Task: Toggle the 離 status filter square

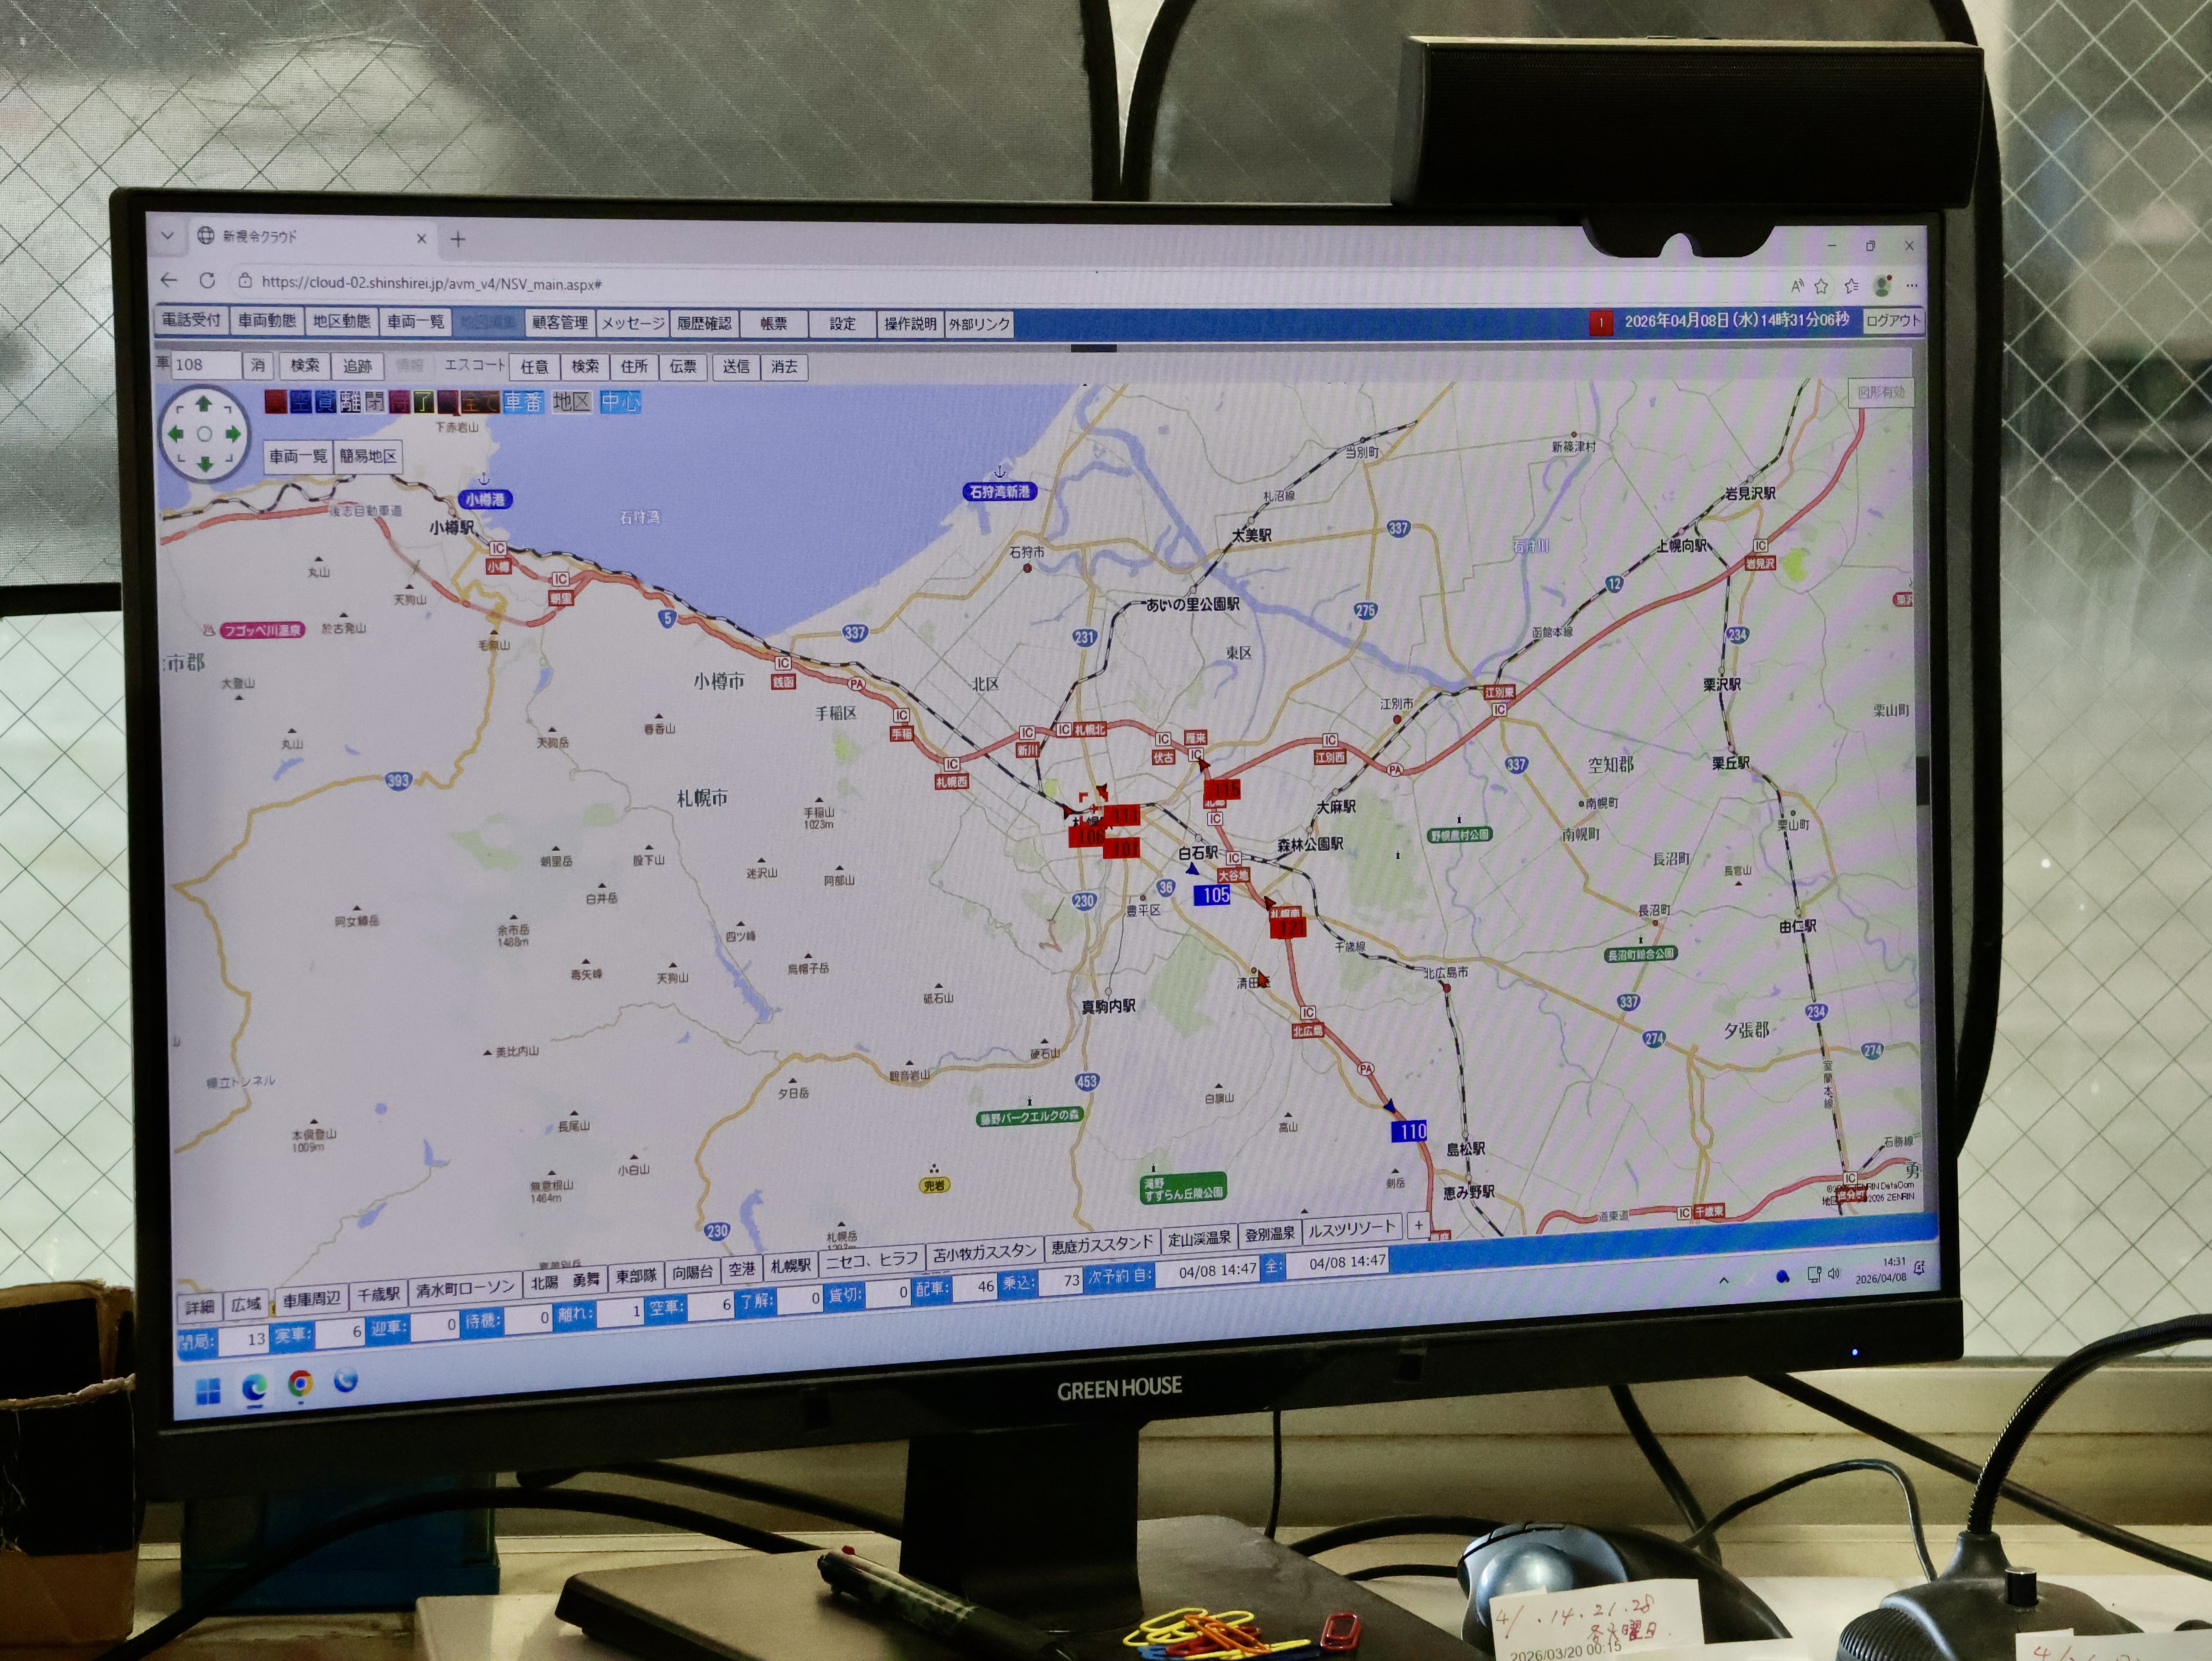Action: [x=350, y=402]
